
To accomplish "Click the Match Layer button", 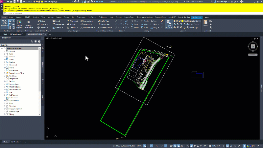I will pos(193,28).
